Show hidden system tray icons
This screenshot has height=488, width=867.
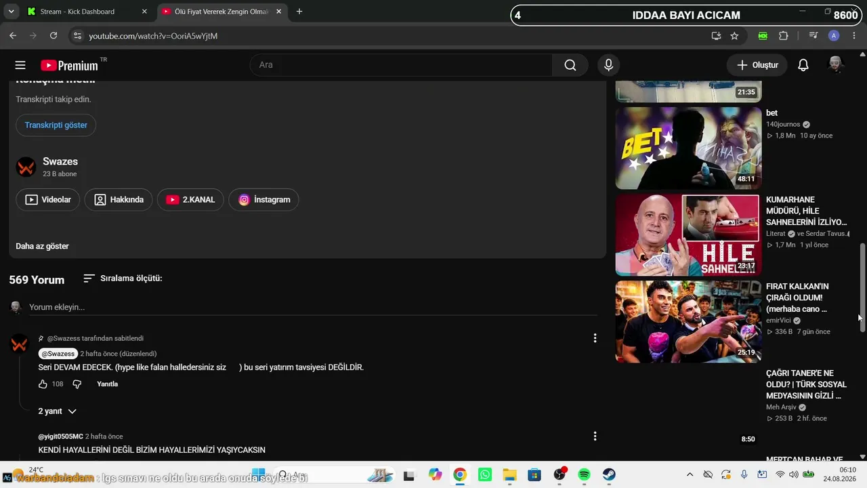click(x=690, y=475)
